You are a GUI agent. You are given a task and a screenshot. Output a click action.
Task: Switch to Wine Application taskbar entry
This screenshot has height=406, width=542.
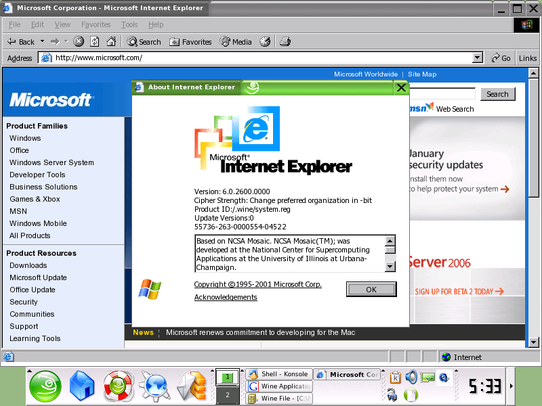click(279, 386)
